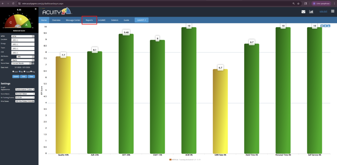The image size is (337, 165).
Task: Click the LOG OUT link
Action: (323, 12)
